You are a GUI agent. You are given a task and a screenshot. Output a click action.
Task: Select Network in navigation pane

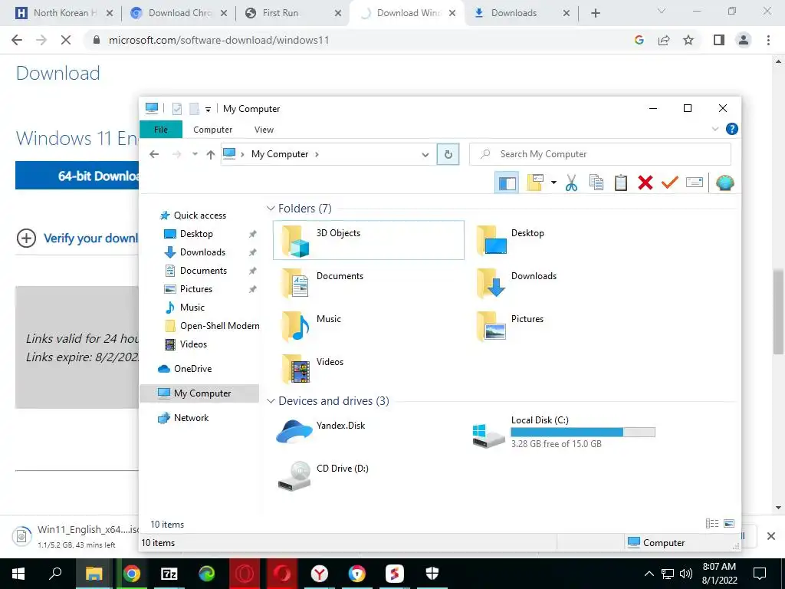point(191,418)
